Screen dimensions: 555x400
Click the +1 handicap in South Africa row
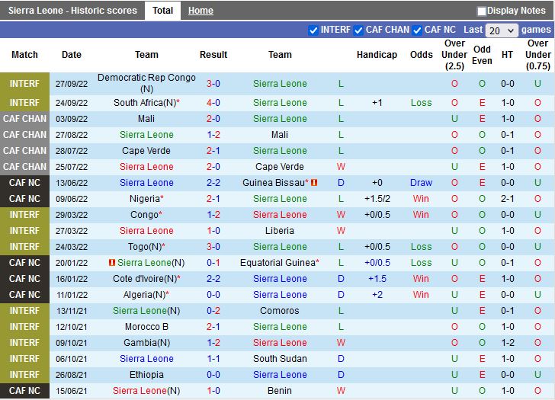377,103
